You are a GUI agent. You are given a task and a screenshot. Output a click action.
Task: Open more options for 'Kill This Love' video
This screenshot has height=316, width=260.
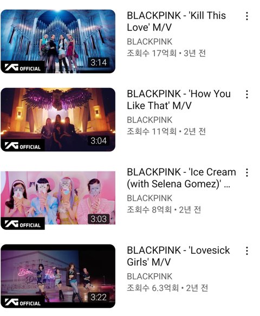(246, 16)
